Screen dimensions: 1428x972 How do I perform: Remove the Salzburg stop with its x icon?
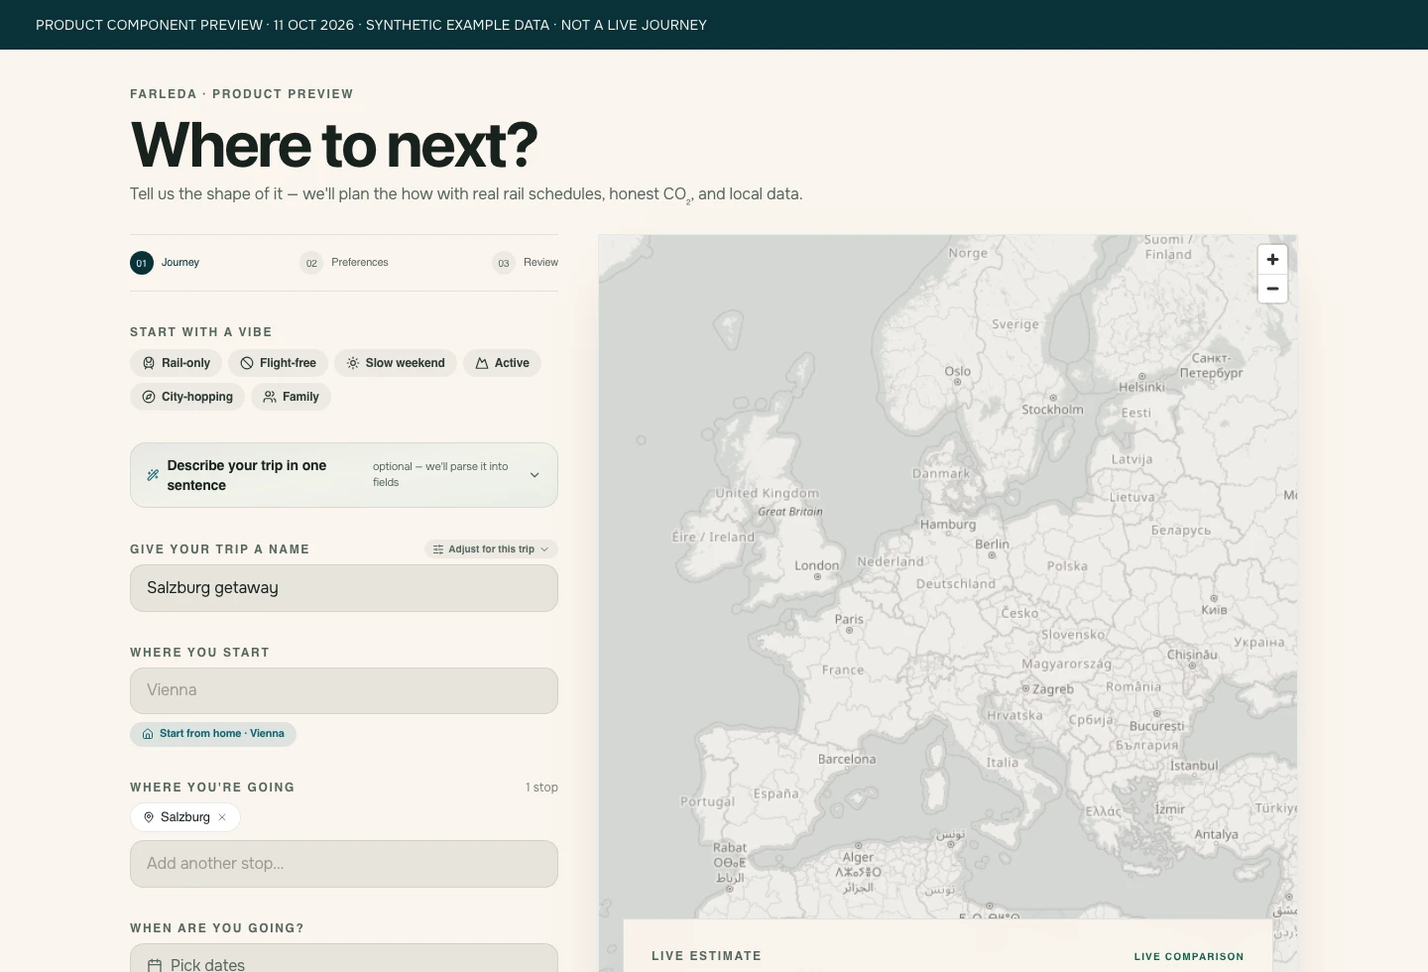(222, 817)
